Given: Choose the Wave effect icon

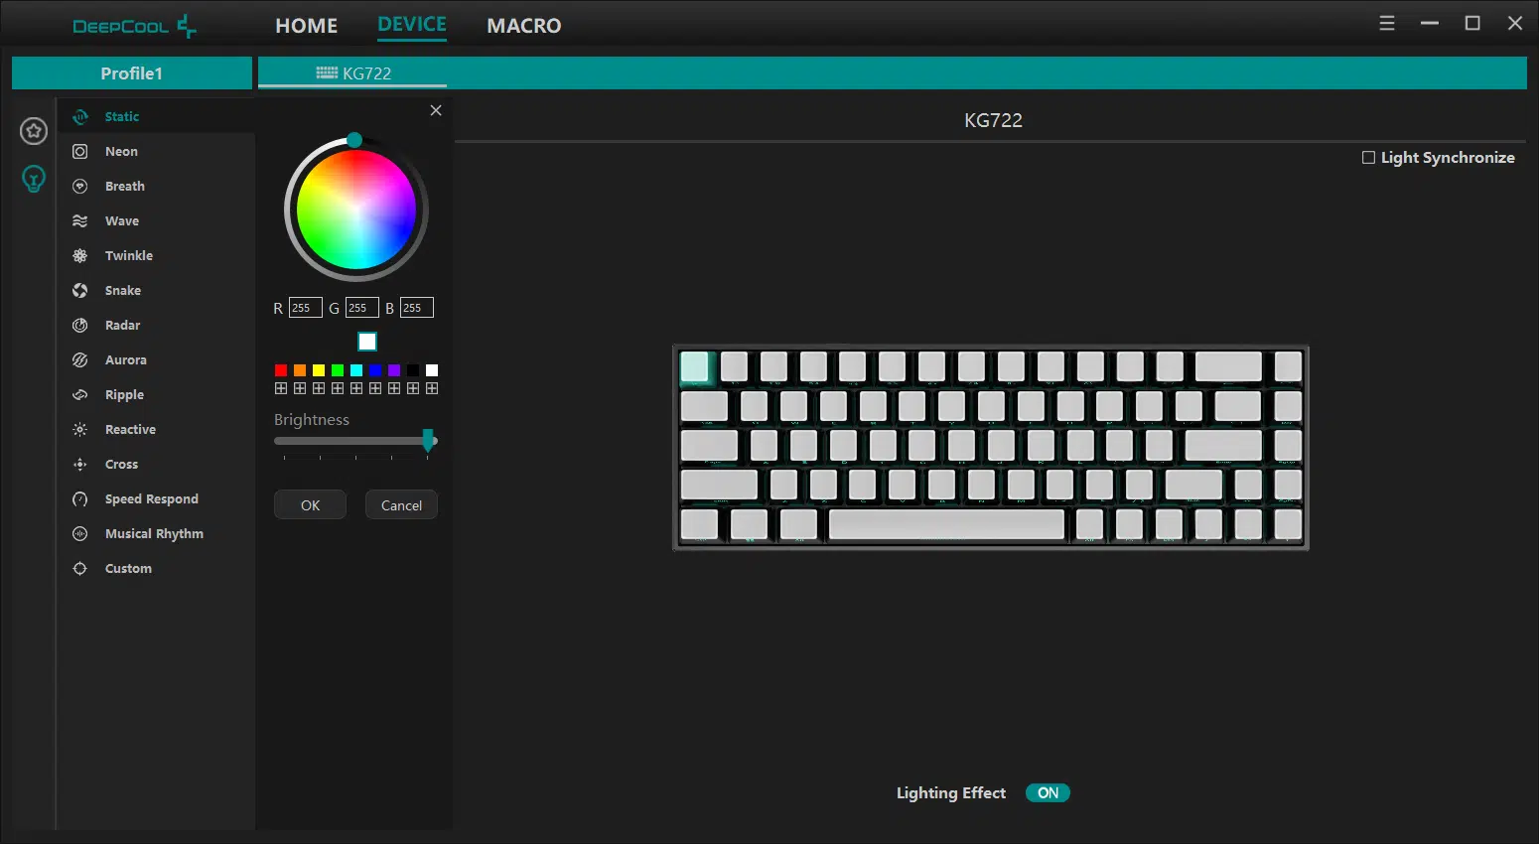Looking at the screenshot, I should coord(80,220).
